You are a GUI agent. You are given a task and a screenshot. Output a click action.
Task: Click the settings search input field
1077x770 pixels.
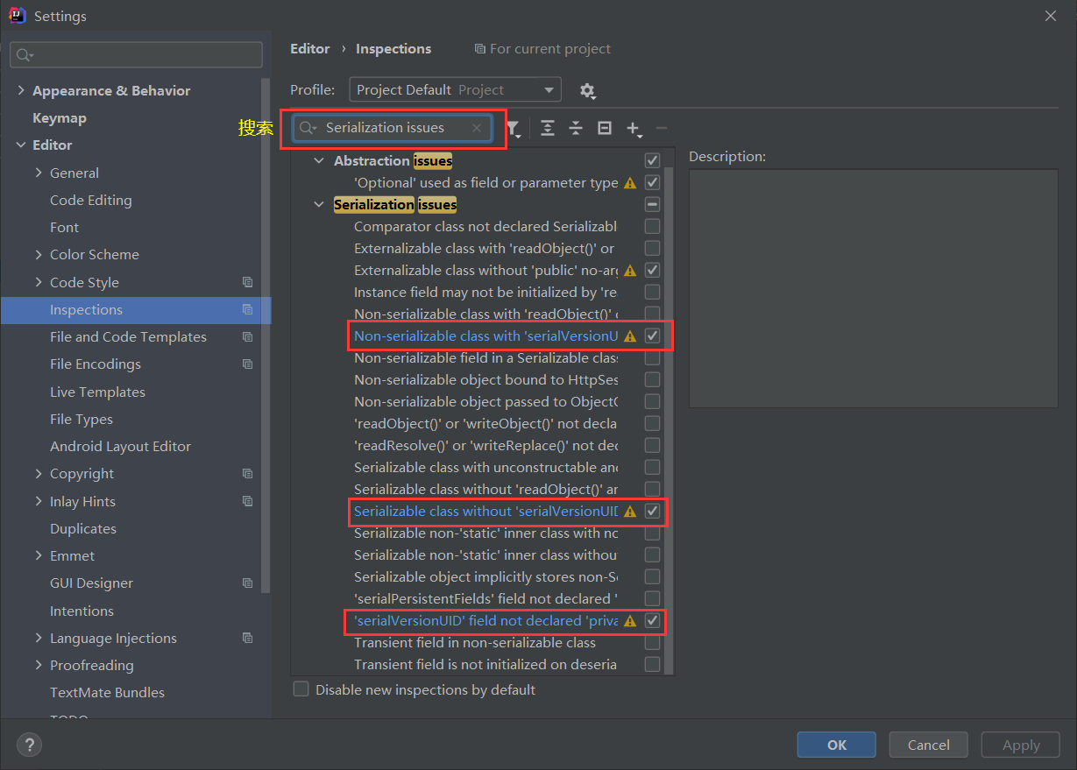tap(136, 54)
